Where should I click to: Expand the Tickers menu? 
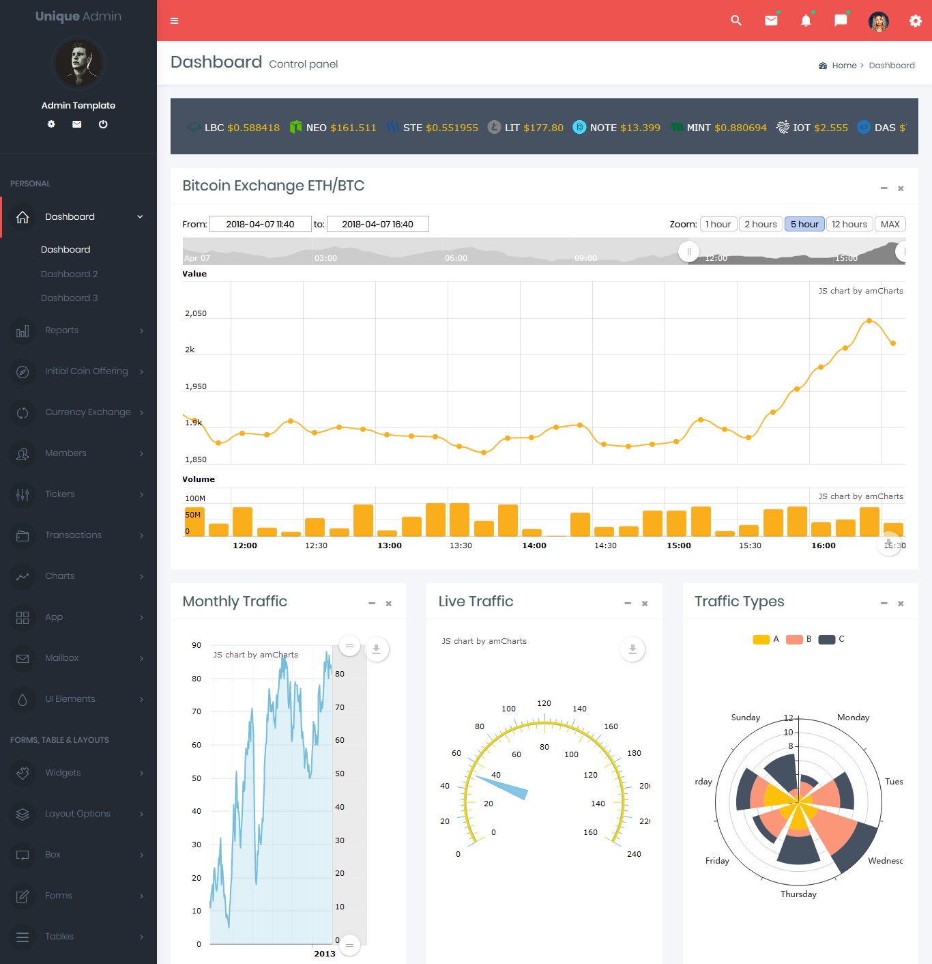tap(141, 494)
